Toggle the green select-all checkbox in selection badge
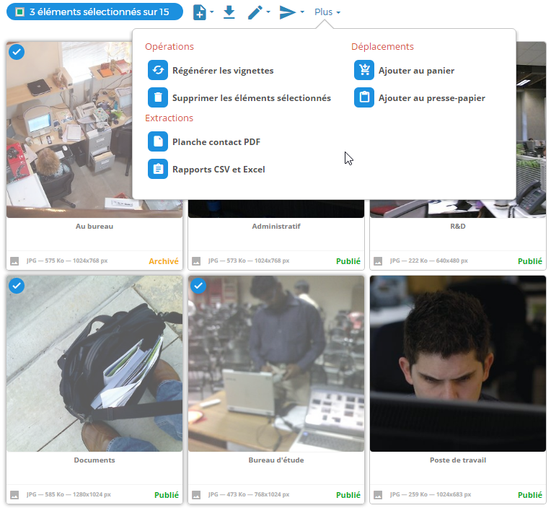The width and height of the screenshot is (551, 508). click(20, 12)
